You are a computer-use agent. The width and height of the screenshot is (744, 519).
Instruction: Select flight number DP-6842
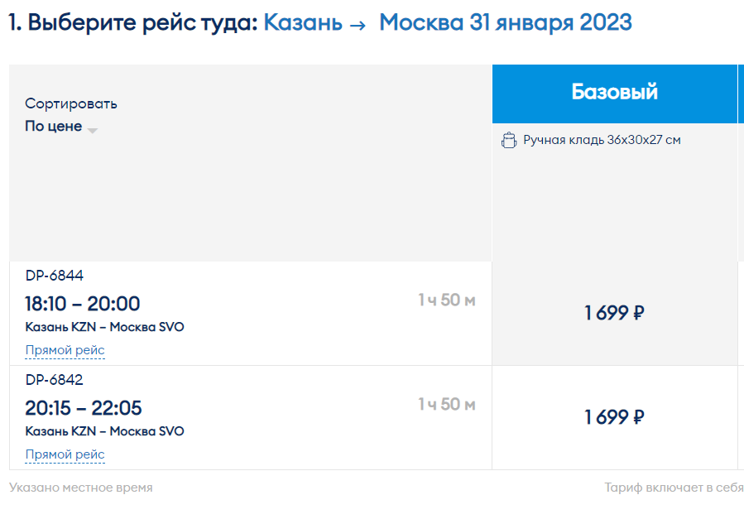[x=54, y=380]
